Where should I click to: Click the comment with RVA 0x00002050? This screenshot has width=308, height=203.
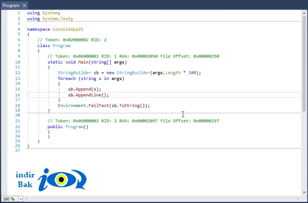pos(133,56)
